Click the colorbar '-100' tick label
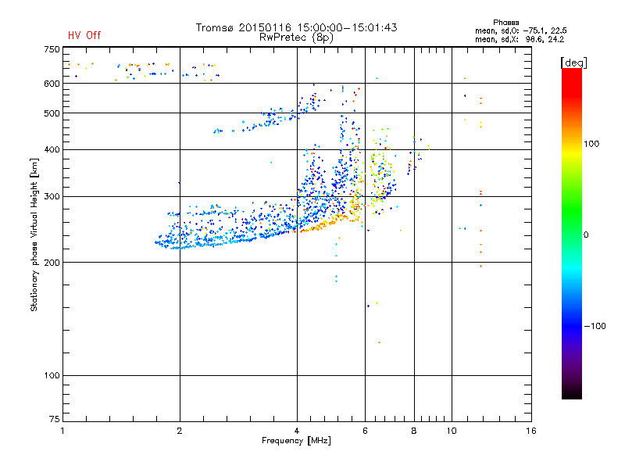Image resolution: width=625 pixels, height=469 pixels. pyautogui.click(x=595, y=326)
